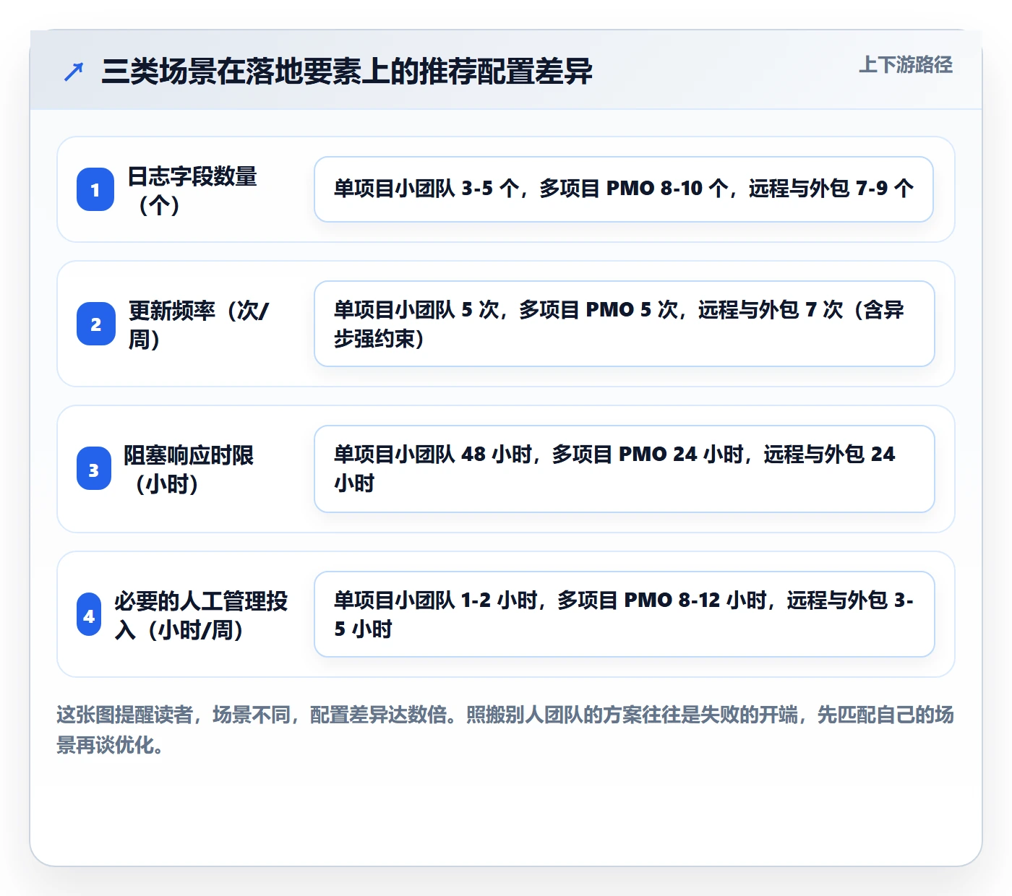The image size is (1012, 896).
Task: Click the arrow icon beside the card title
Action: coord(74,72)
